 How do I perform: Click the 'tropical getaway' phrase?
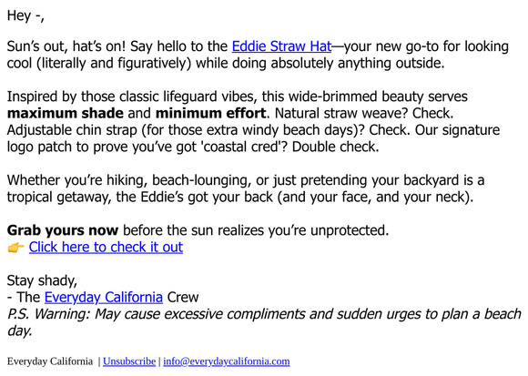click(x=58, y=198)
